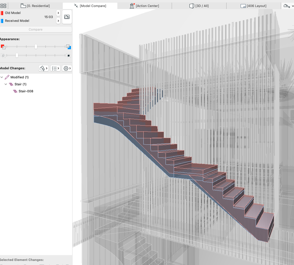Select Stair-008 in the changes list

[26, 91]
